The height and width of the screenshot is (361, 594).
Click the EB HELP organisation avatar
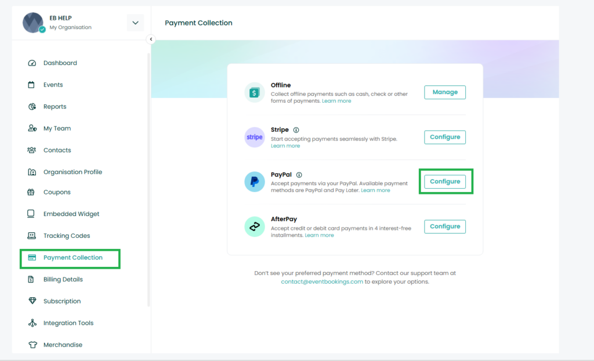[33, 23]
